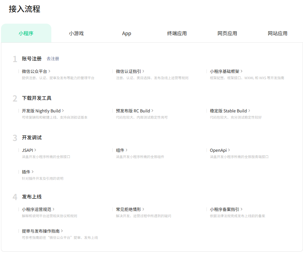Switch to the 网页应用 tab
Image resolution: width=303 pixels, height=254 pixels.
point(227,33)
